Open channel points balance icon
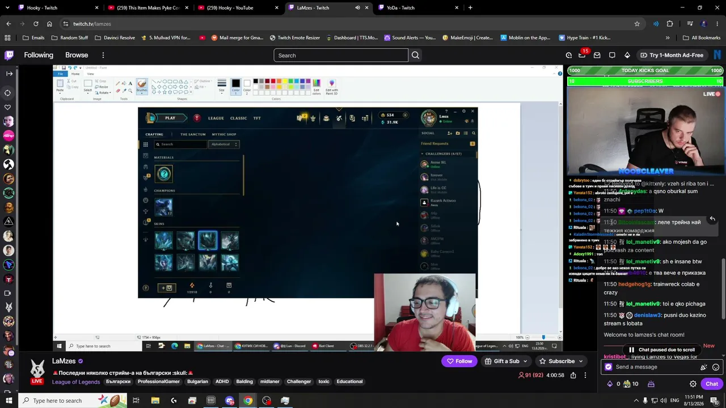Image resolution: width=726 pixels, height=408 pixels. [x=627, y=384]
